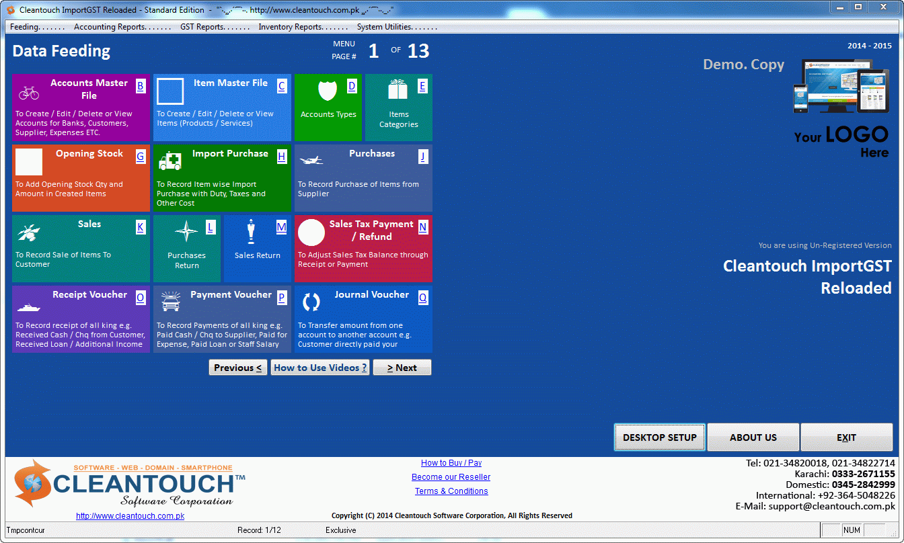Click the ABOUT US button
This screenshot has width=904, height=543.
tap(753, 437)
